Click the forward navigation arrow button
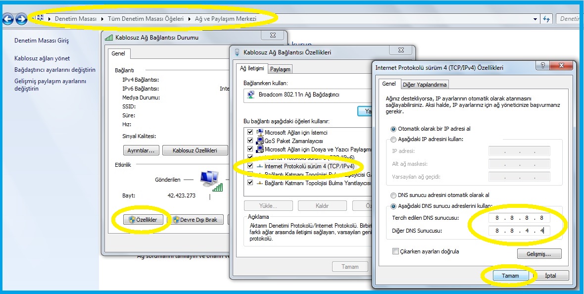This screenshot has height=294, width=584. click(21, 19)
